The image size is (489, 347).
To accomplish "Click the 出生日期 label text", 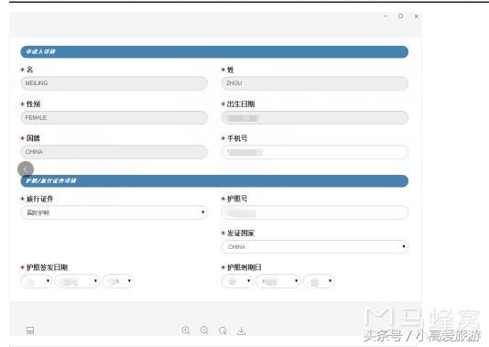I will click(x=241, y=104).
